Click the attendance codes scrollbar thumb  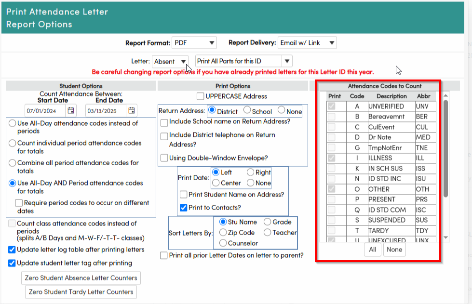pyautogui.click(x=446, y=149)
